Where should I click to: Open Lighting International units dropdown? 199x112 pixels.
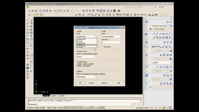[96, 77]
